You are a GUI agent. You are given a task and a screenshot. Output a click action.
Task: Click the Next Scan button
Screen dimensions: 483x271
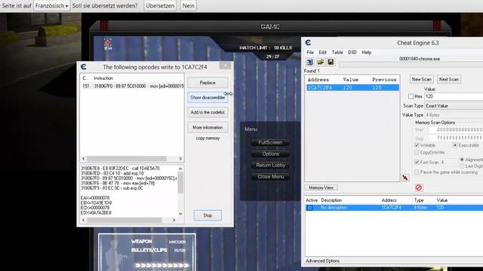coord(449,79)
